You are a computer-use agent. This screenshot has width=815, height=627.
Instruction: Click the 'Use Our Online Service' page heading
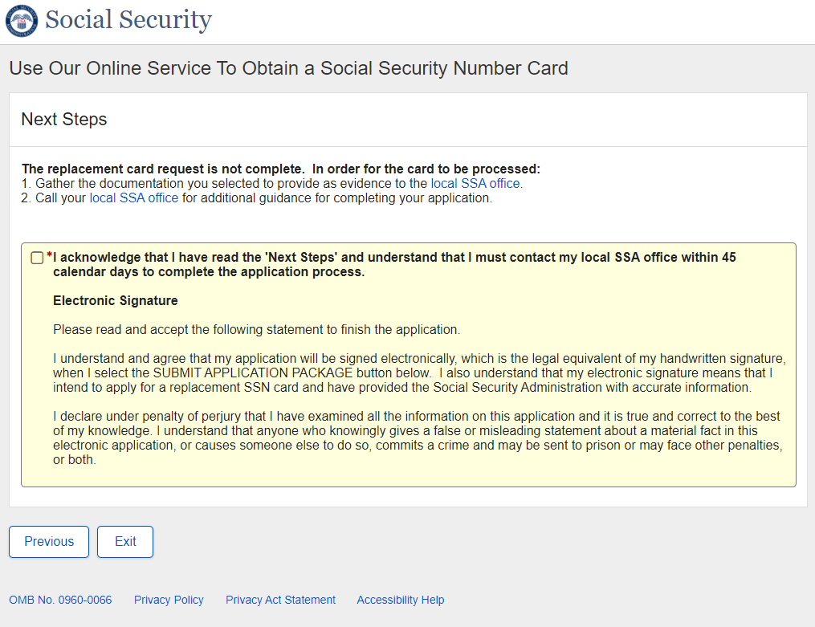coord(288,68)
